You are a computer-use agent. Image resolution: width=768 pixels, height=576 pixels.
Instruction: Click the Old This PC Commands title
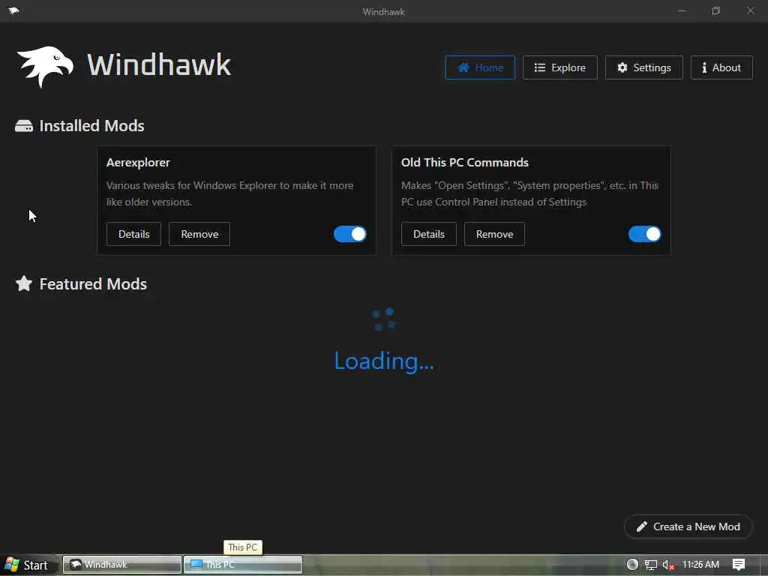(x=465, y=163)
